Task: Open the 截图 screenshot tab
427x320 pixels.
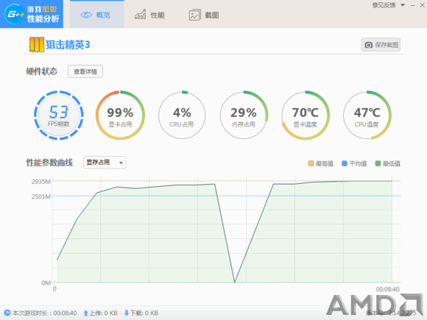Action: (x=204, y=15)
